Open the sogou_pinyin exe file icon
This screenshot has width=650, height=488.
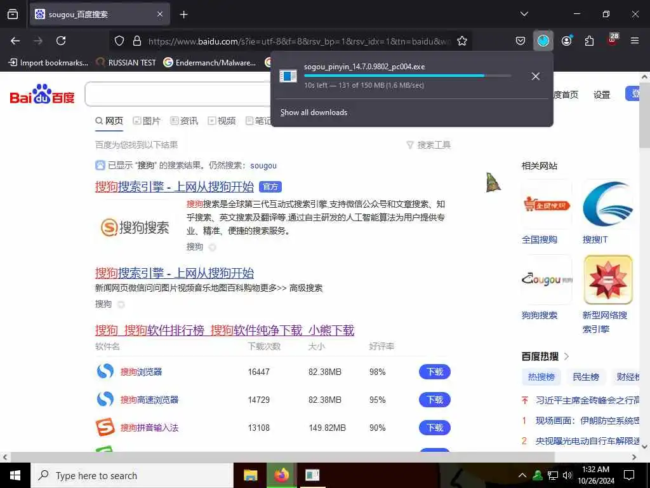pos(288,76)
